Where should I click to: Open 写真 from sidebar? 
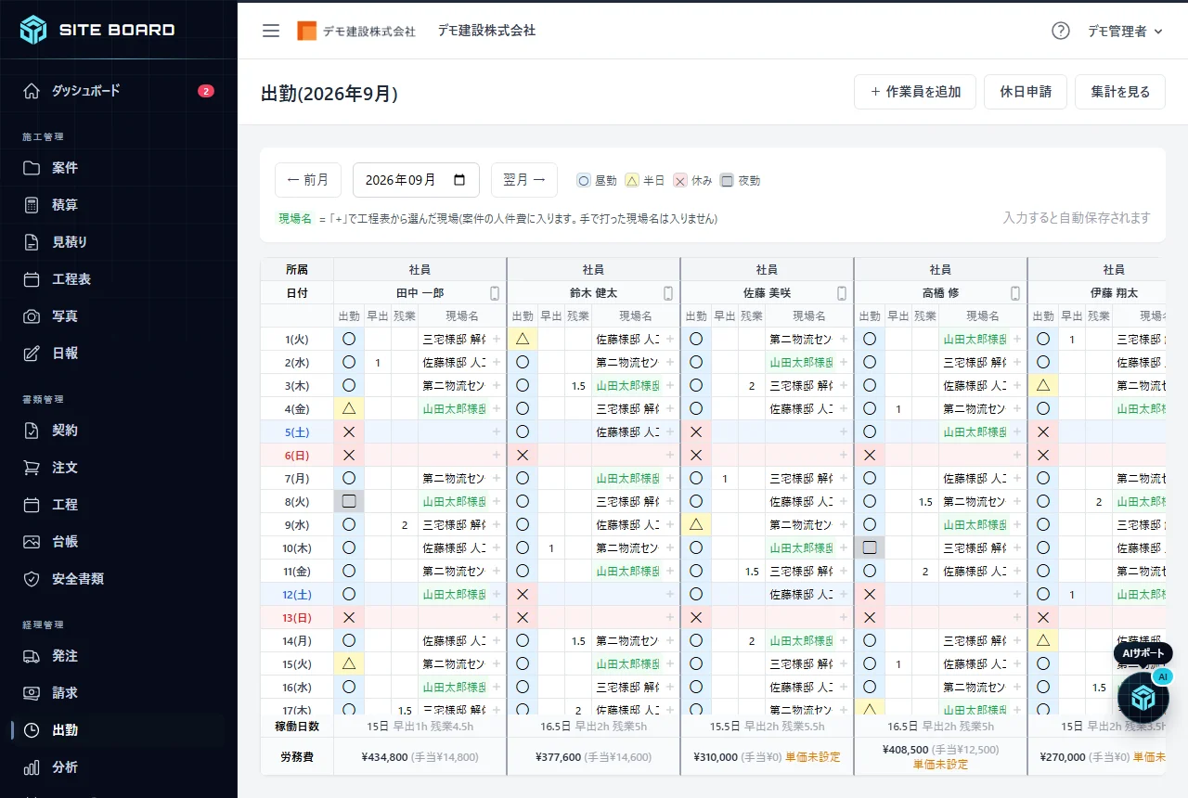[x=119, y=316]
